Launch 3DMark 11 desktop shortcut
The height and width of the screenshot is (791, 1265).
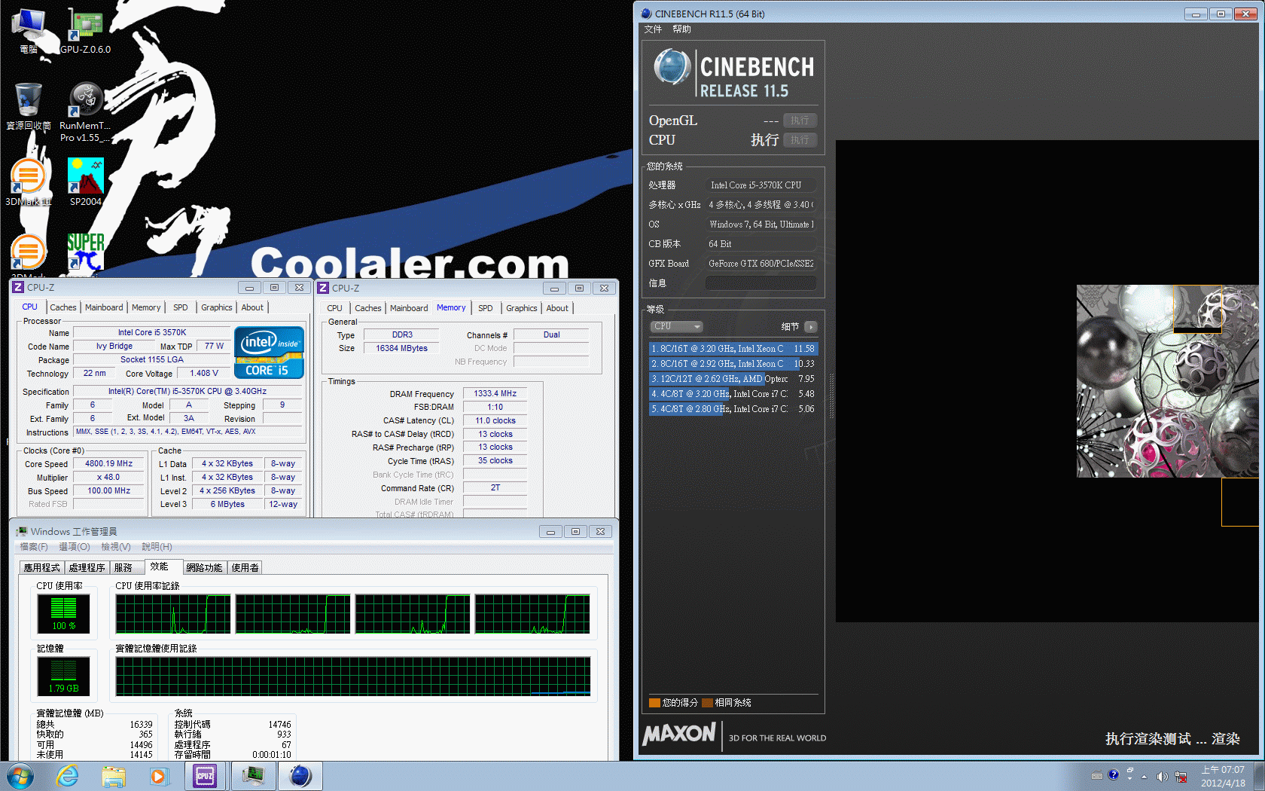coord(29,181)
